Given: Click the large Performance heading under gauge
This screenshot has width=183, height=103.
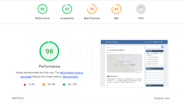Looking at the screenshot, I should (x=50, y=66).
